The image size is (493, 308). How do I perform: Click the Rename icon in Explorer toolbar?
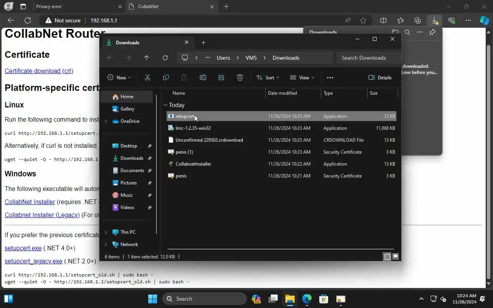point(203,77)
